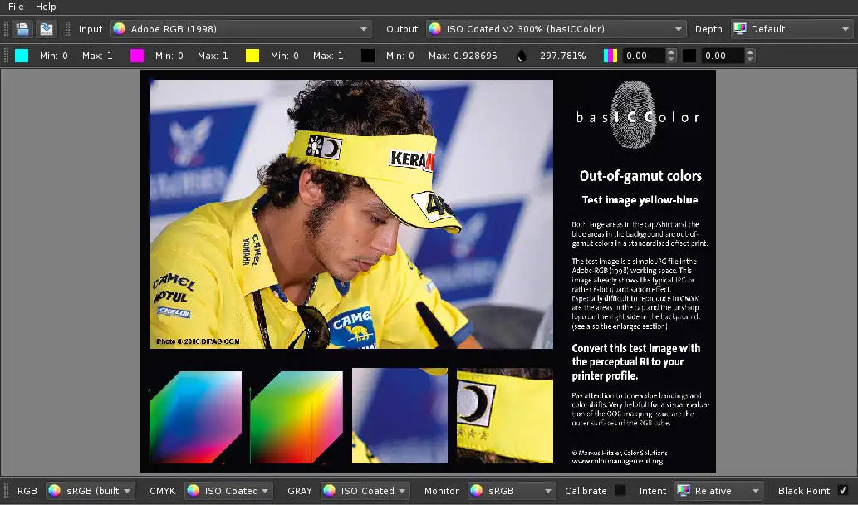Screen dimensions: 858x505
Task: Open the File menu
Action: 16,7
